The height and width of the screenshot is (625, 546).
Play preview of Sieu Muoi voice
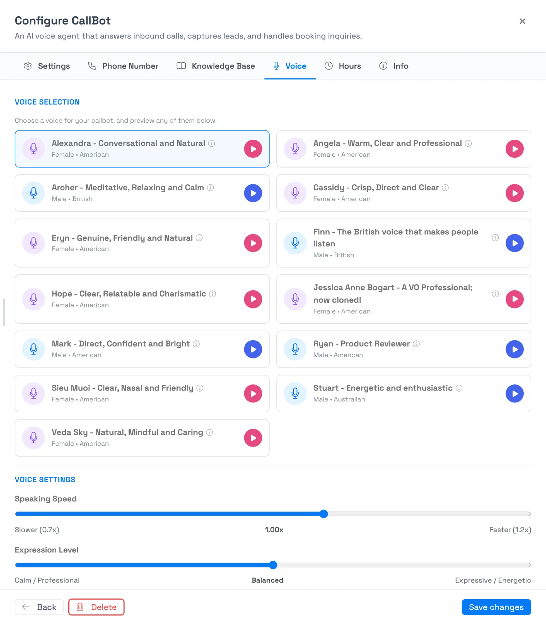pyautogui.click(x=253, y=394)
